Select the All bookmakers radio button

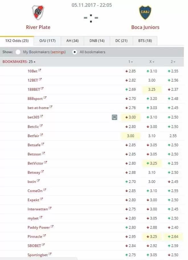(x=75, y=52)
